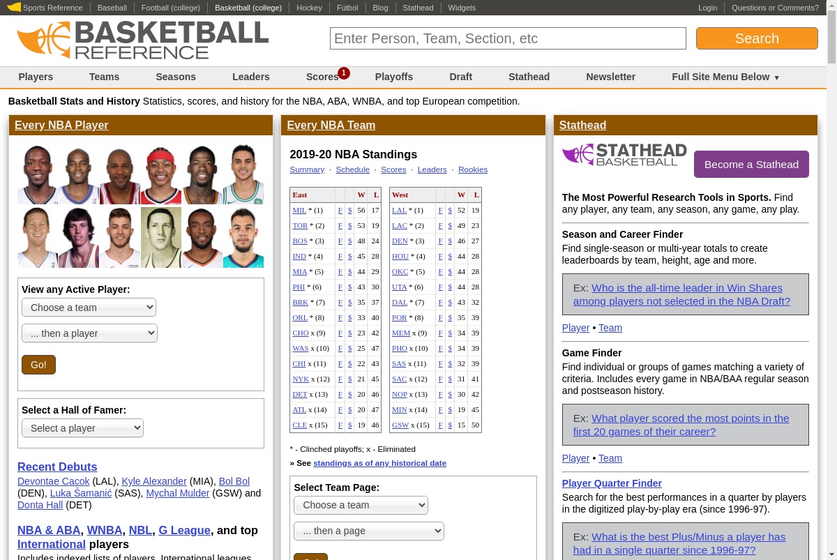
Task: Open the Hockey site link in top bar
Action: coord(309,8)
